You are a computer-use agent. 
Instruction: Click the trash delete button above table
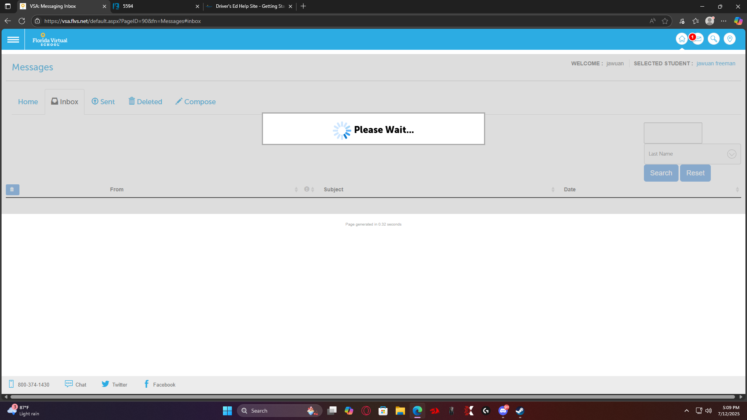click(x=12, y=189)
